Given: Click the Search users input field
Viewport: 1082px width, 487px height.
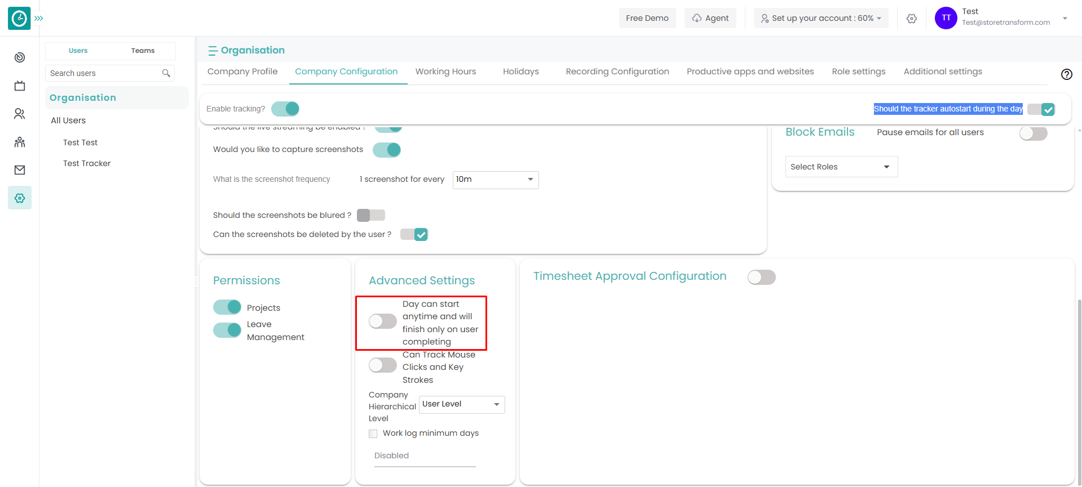Looking at the screenshot, I should click(x=110, y=73).
